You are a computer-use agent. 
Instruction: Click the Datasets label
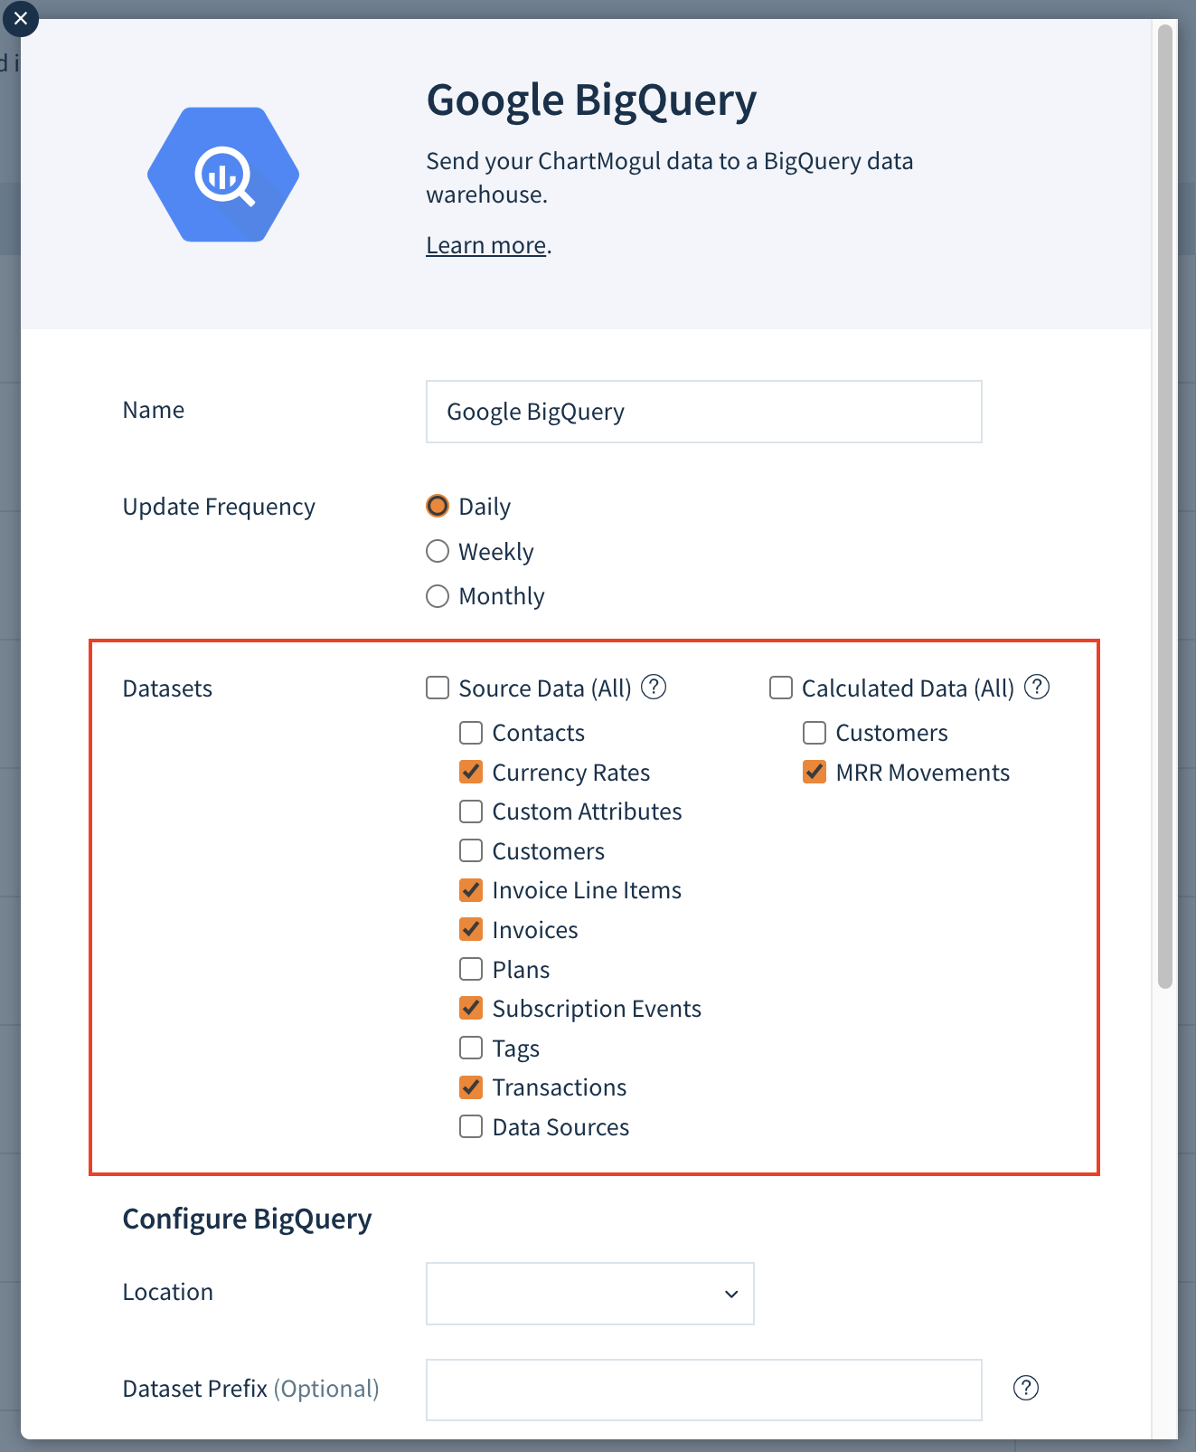(x=167, y=688)
